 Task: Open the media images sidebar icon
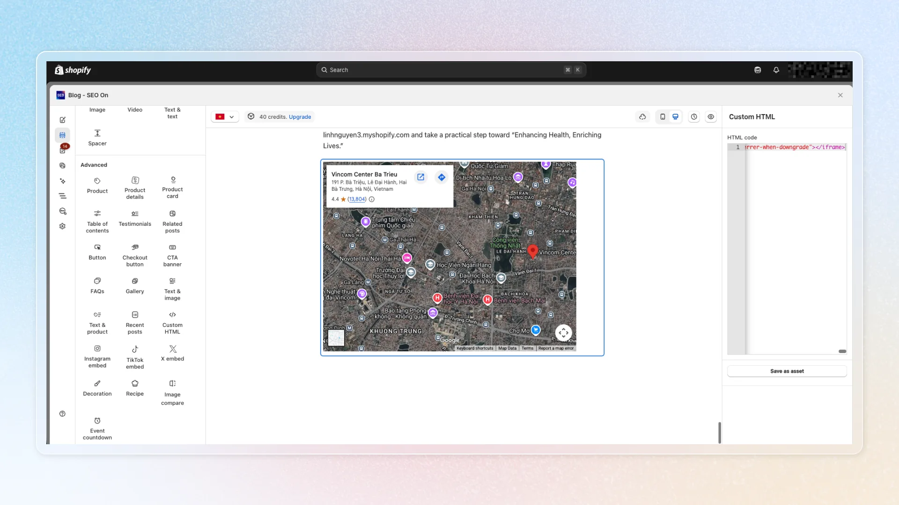click(63, 166)
